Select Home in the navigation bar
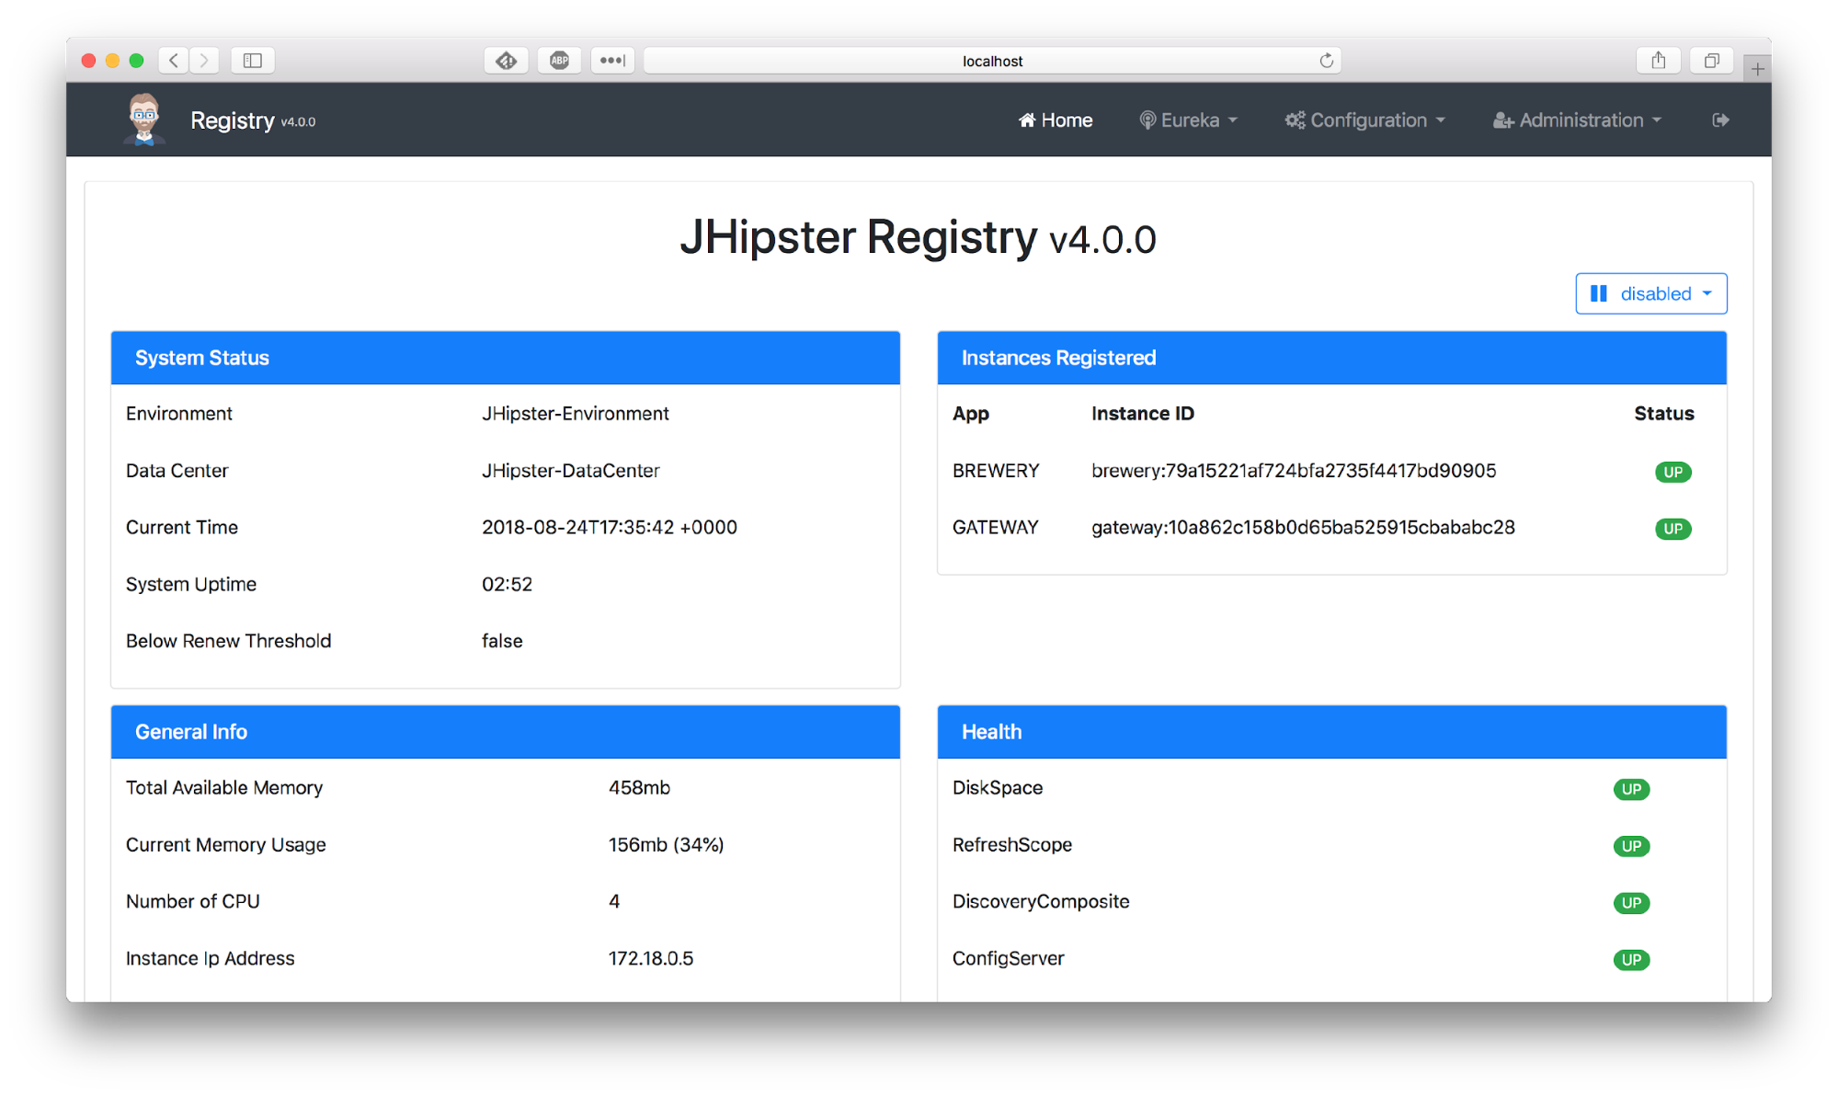 1055,120
